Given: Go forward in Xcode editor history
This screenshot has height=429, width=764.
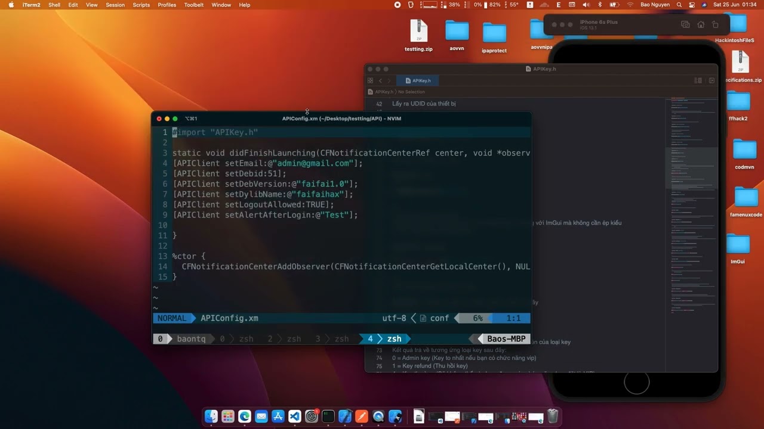Looking at the screenshot, I should pyautogui.click(x=389, y=80).
